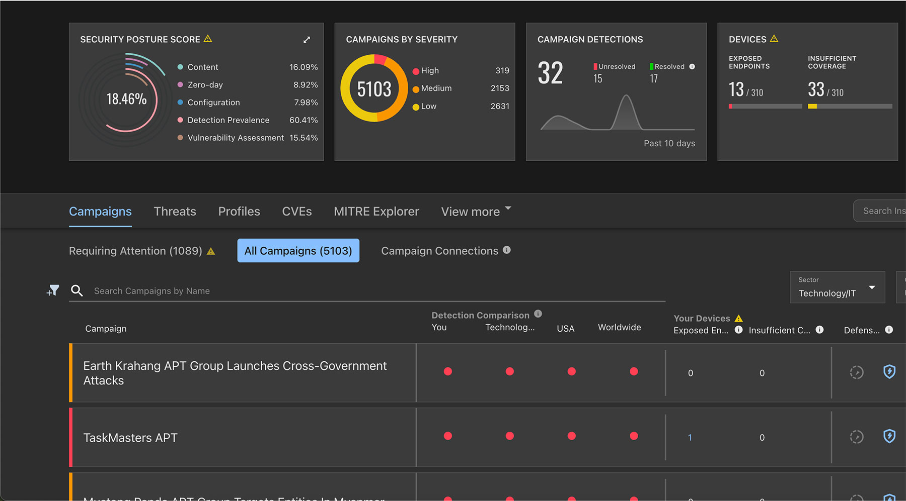Image resolution: width=906 pixels, height=501 pixels.
Task: Click Earth Krahang 'You' detection dot
Action: click(448, 371)
